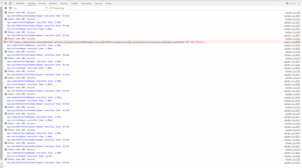Click the scrollbar up arrow
302x168 pixels.
(x=1, y=3)
